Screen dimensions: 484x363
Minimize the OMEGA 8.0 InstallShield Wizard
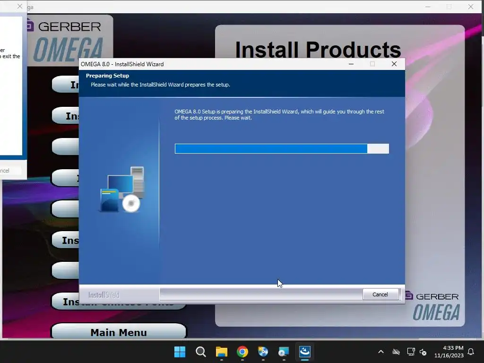point(351,64)
